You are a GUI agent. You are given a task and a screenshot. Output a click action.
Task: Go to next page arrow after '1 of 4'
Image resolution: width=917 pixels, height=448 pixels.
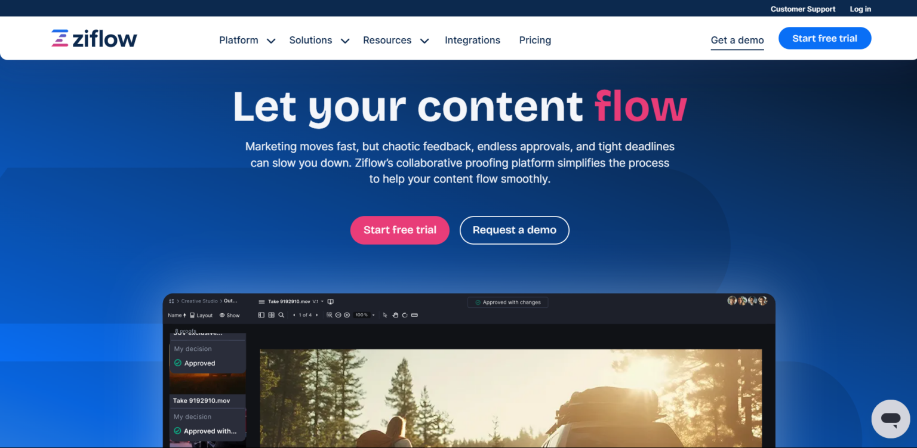tap(317, 315)
